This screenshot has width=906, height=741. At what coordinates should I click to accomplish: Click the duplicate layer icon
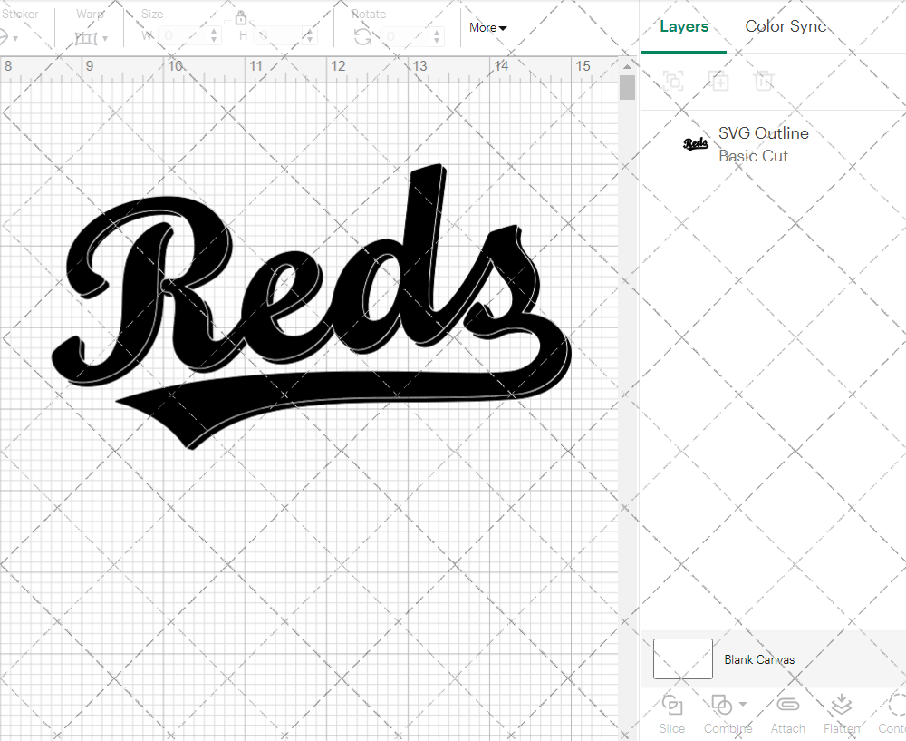[x=719, y=81]
